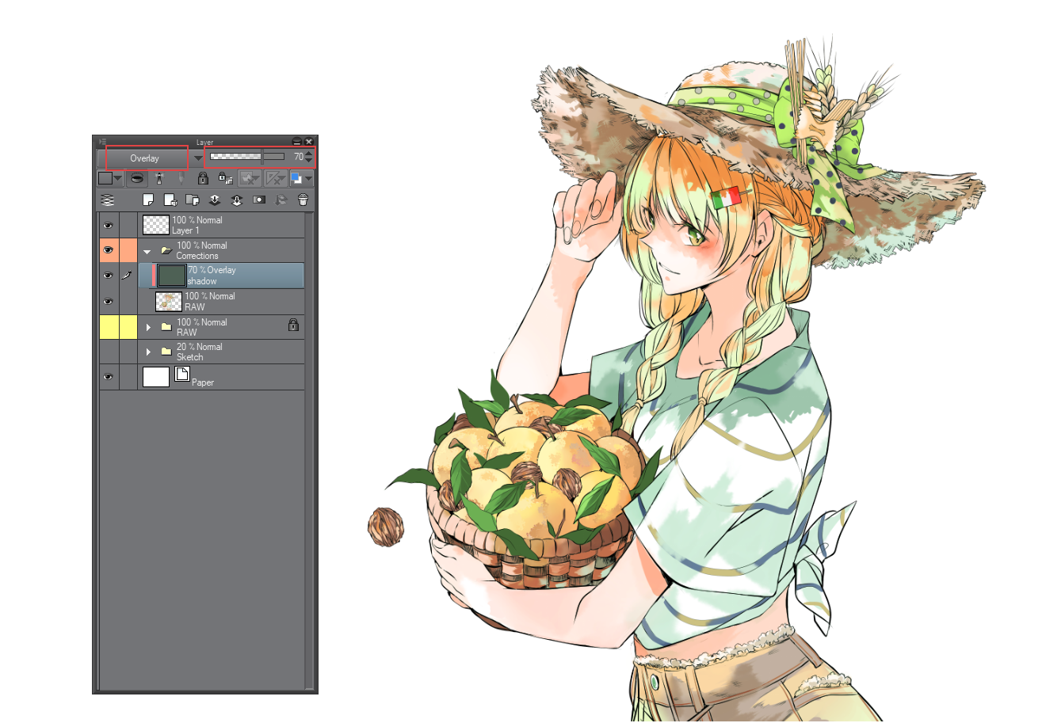The width and height of the screenshot is (1046, 723).
Task: Open the layer palette color dropdown
Action: tap(110, 178)
